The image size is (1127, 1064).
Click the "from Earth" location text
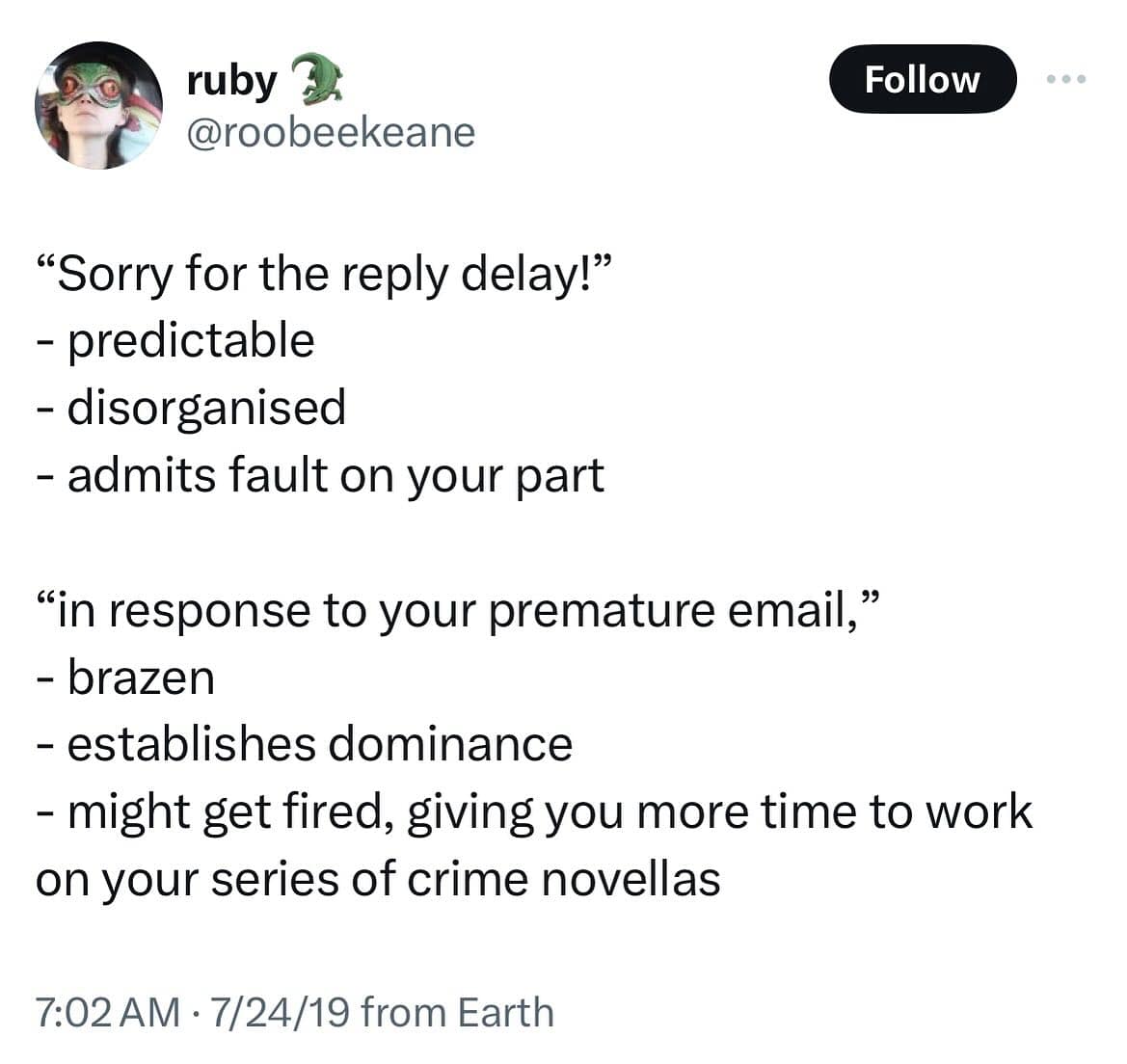[x=459, y=1013]
